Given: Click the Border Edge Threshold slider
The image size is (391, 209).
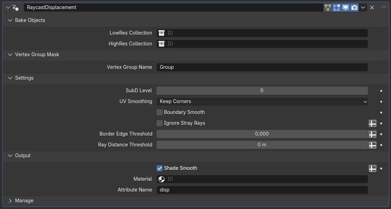Looking at the screenshot, I should (262, 134).
